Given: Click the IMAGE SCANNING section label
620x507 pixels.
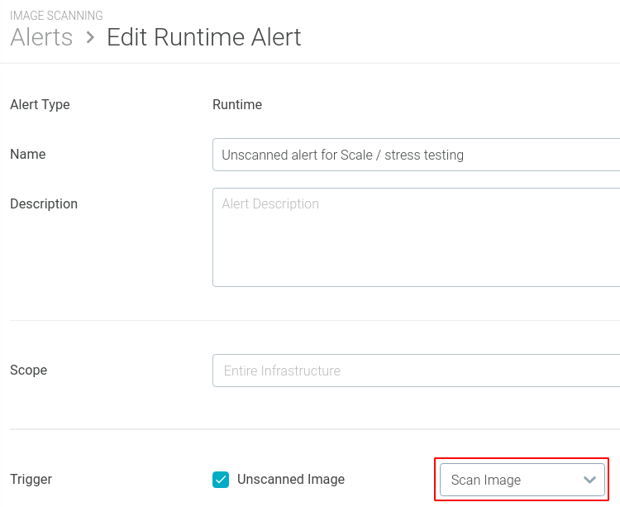Looking at the screenshot, I should click(x=56, y=16).
